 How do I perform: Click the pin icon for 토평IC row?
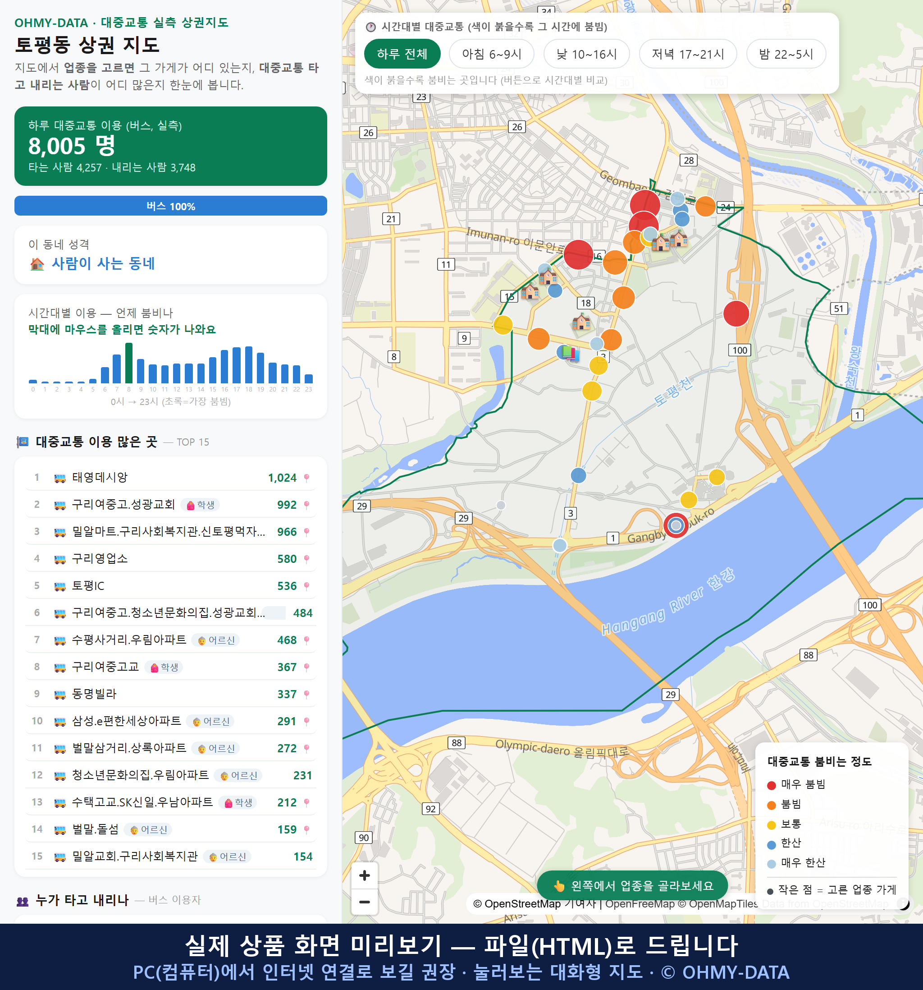click(306, 586)
